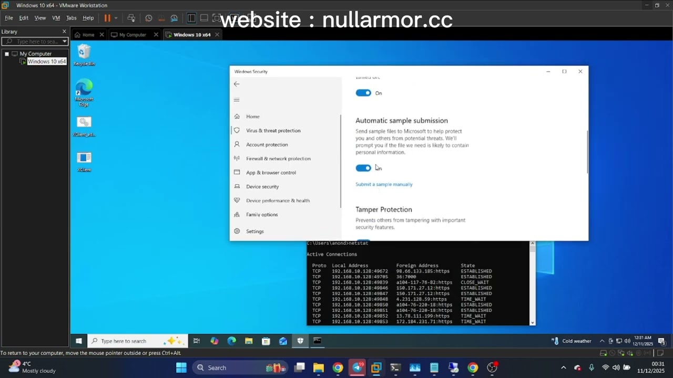Click the take snapshot toolbar icon
Image resolution: width=673 pixels, height=378 pixels.
(149, 18)
